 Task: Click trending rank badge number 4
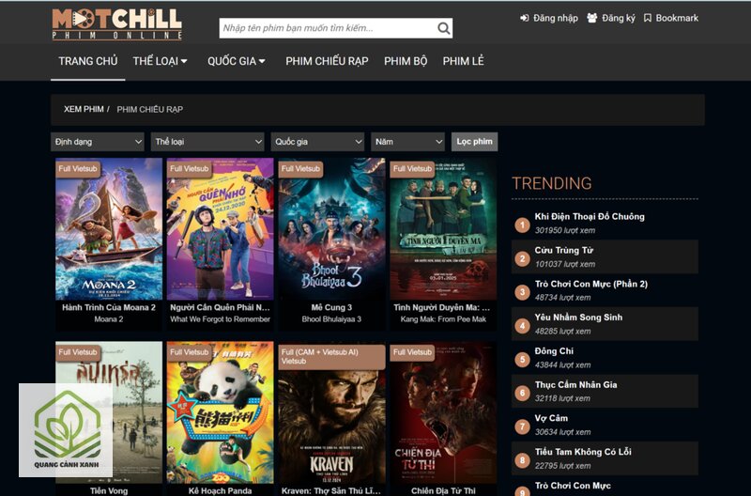(522, 326)
